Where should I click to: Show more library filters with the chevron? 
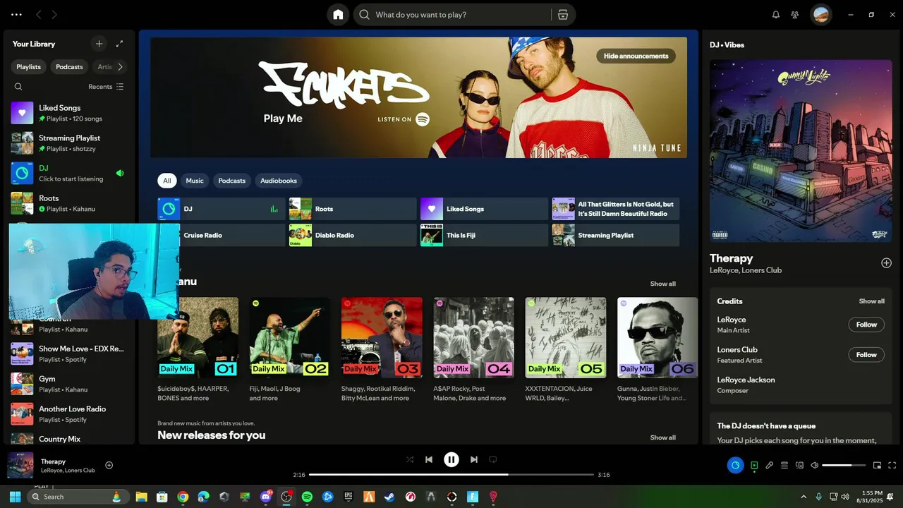point(120,67)
